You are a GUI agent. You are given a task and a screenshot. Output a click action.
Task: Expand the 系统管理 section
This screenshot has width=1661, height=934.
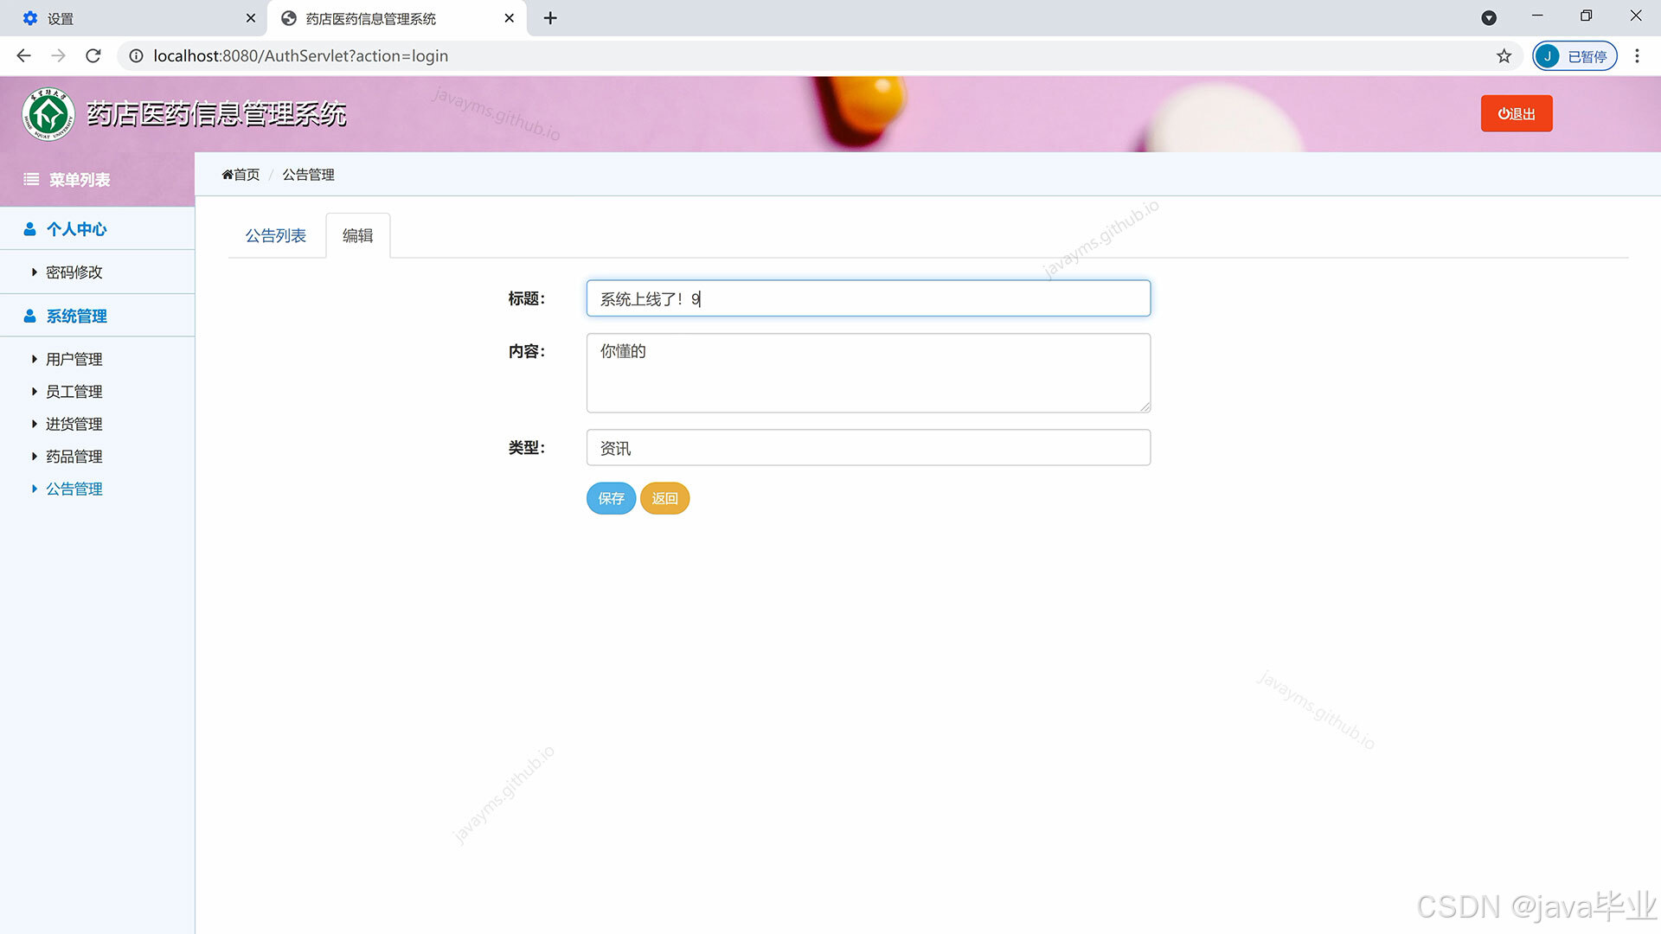[x=97, y=317]
